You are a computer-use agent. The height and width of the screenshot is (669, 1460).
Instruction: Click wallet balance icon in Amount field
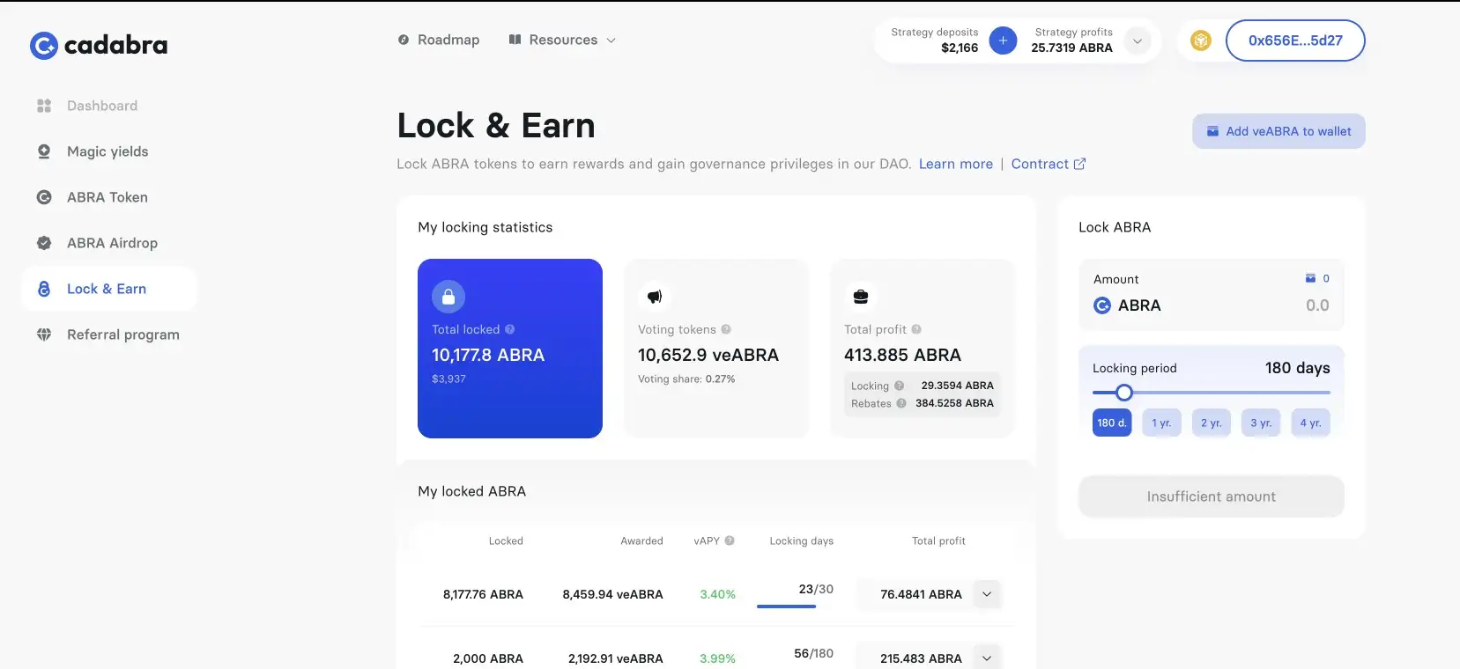(1310, 278)
